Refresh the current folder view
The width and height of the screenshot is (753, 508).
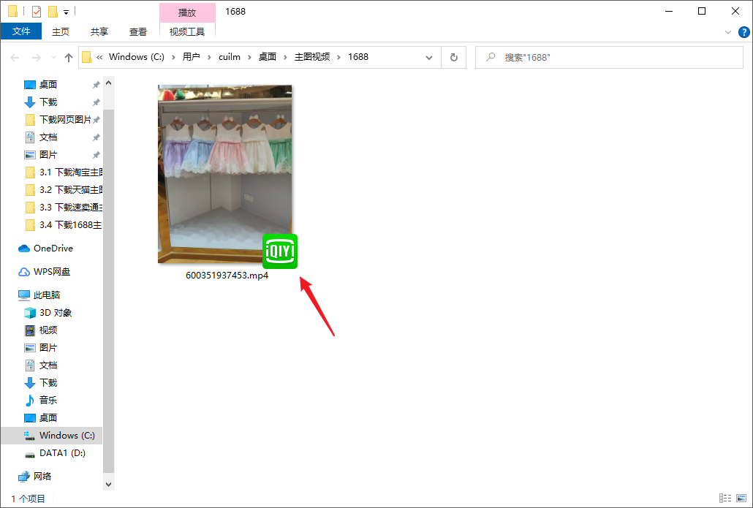pyautogui.click(x=454, y=58)
